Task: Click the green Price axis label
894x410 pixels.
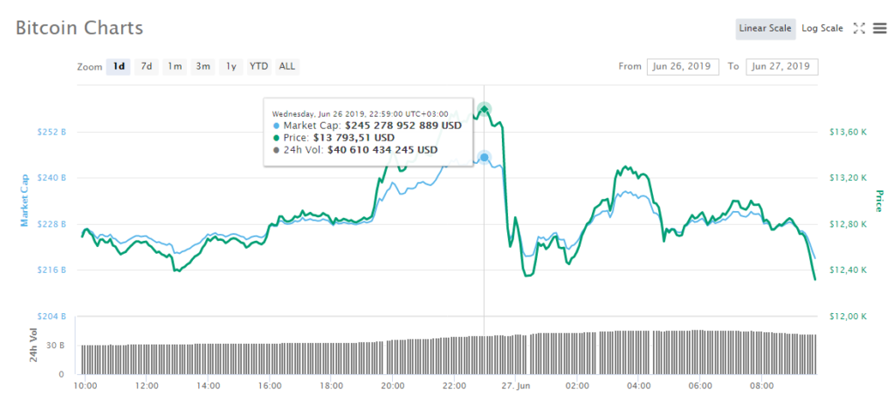Action: 878,201
